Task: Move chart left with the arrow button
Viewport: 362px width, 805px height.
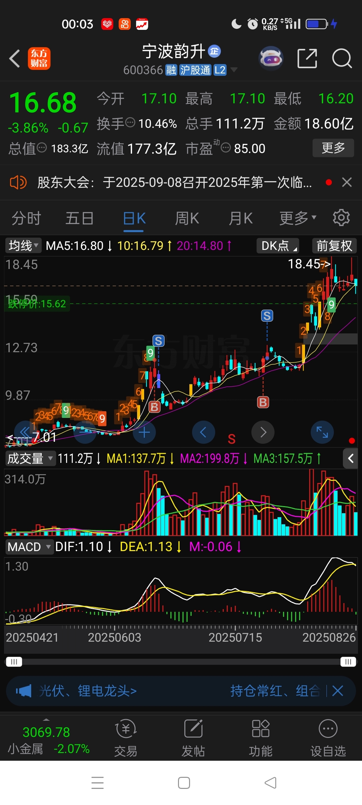Action: (x=203, y=432)
